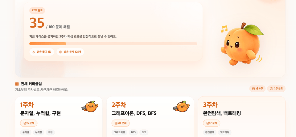
Task: Click the checkmark icon in 2주 완료 badge
Action: (x=271, y=89)
